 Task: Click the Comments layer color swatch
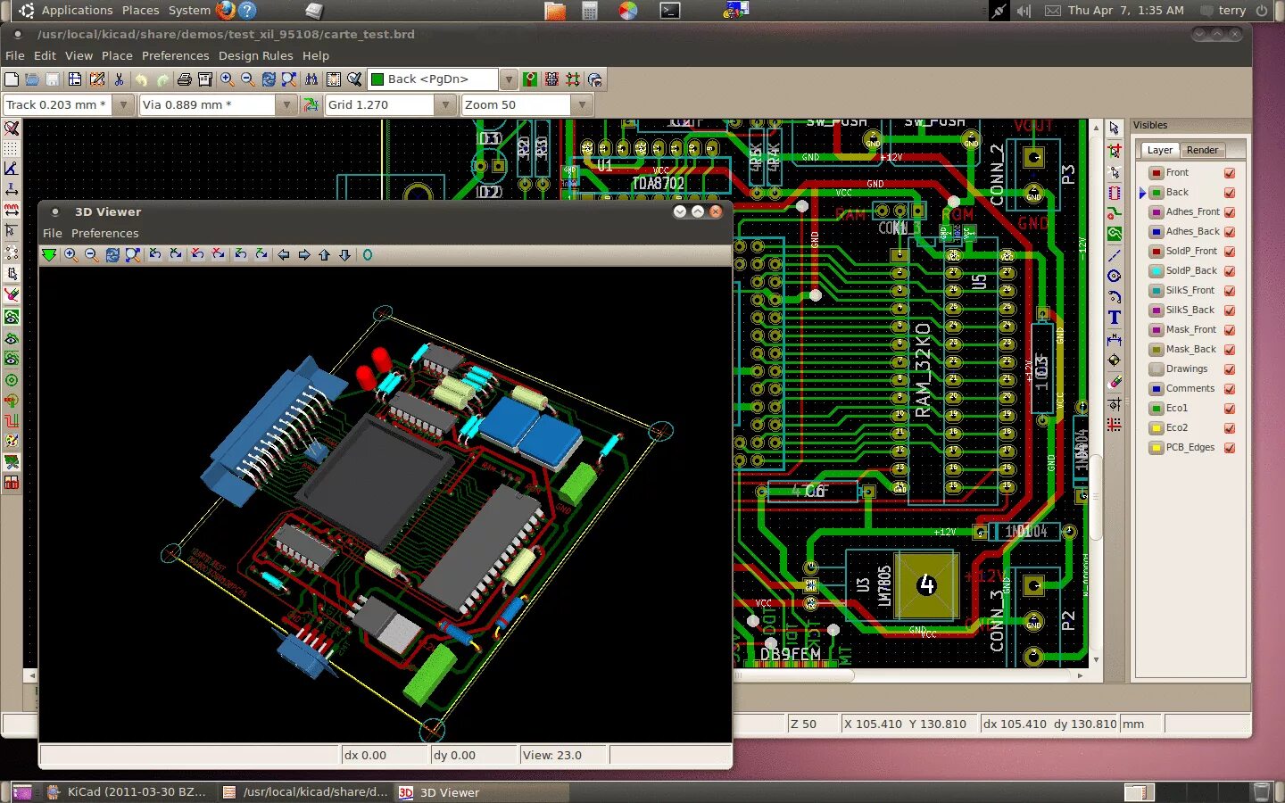click(x=1156, y=389)
